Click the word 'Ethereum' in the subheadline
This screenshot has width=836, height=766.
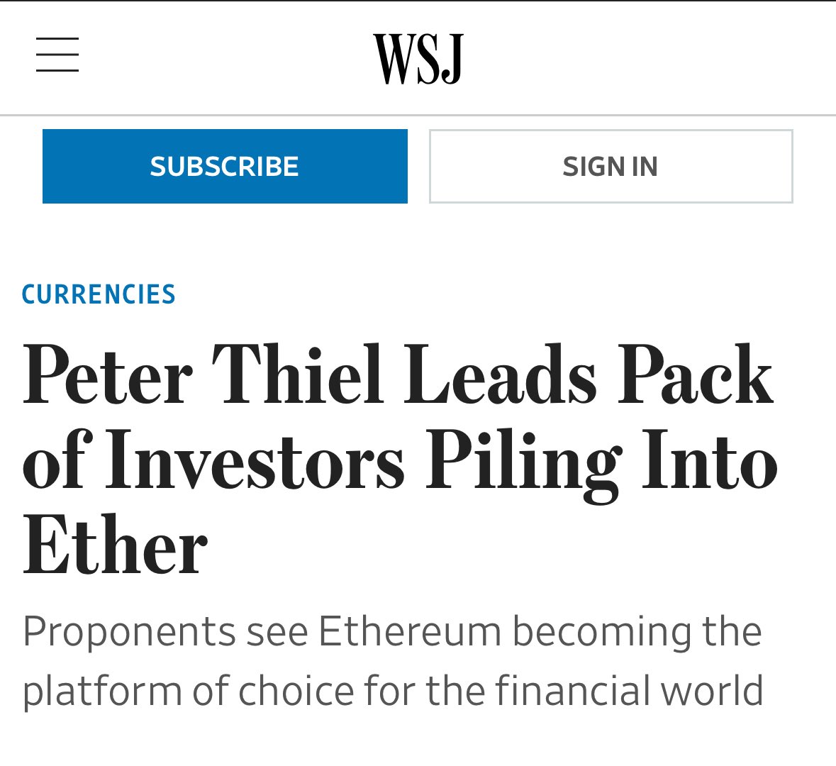pyautogui.click(x=411, y=631)
